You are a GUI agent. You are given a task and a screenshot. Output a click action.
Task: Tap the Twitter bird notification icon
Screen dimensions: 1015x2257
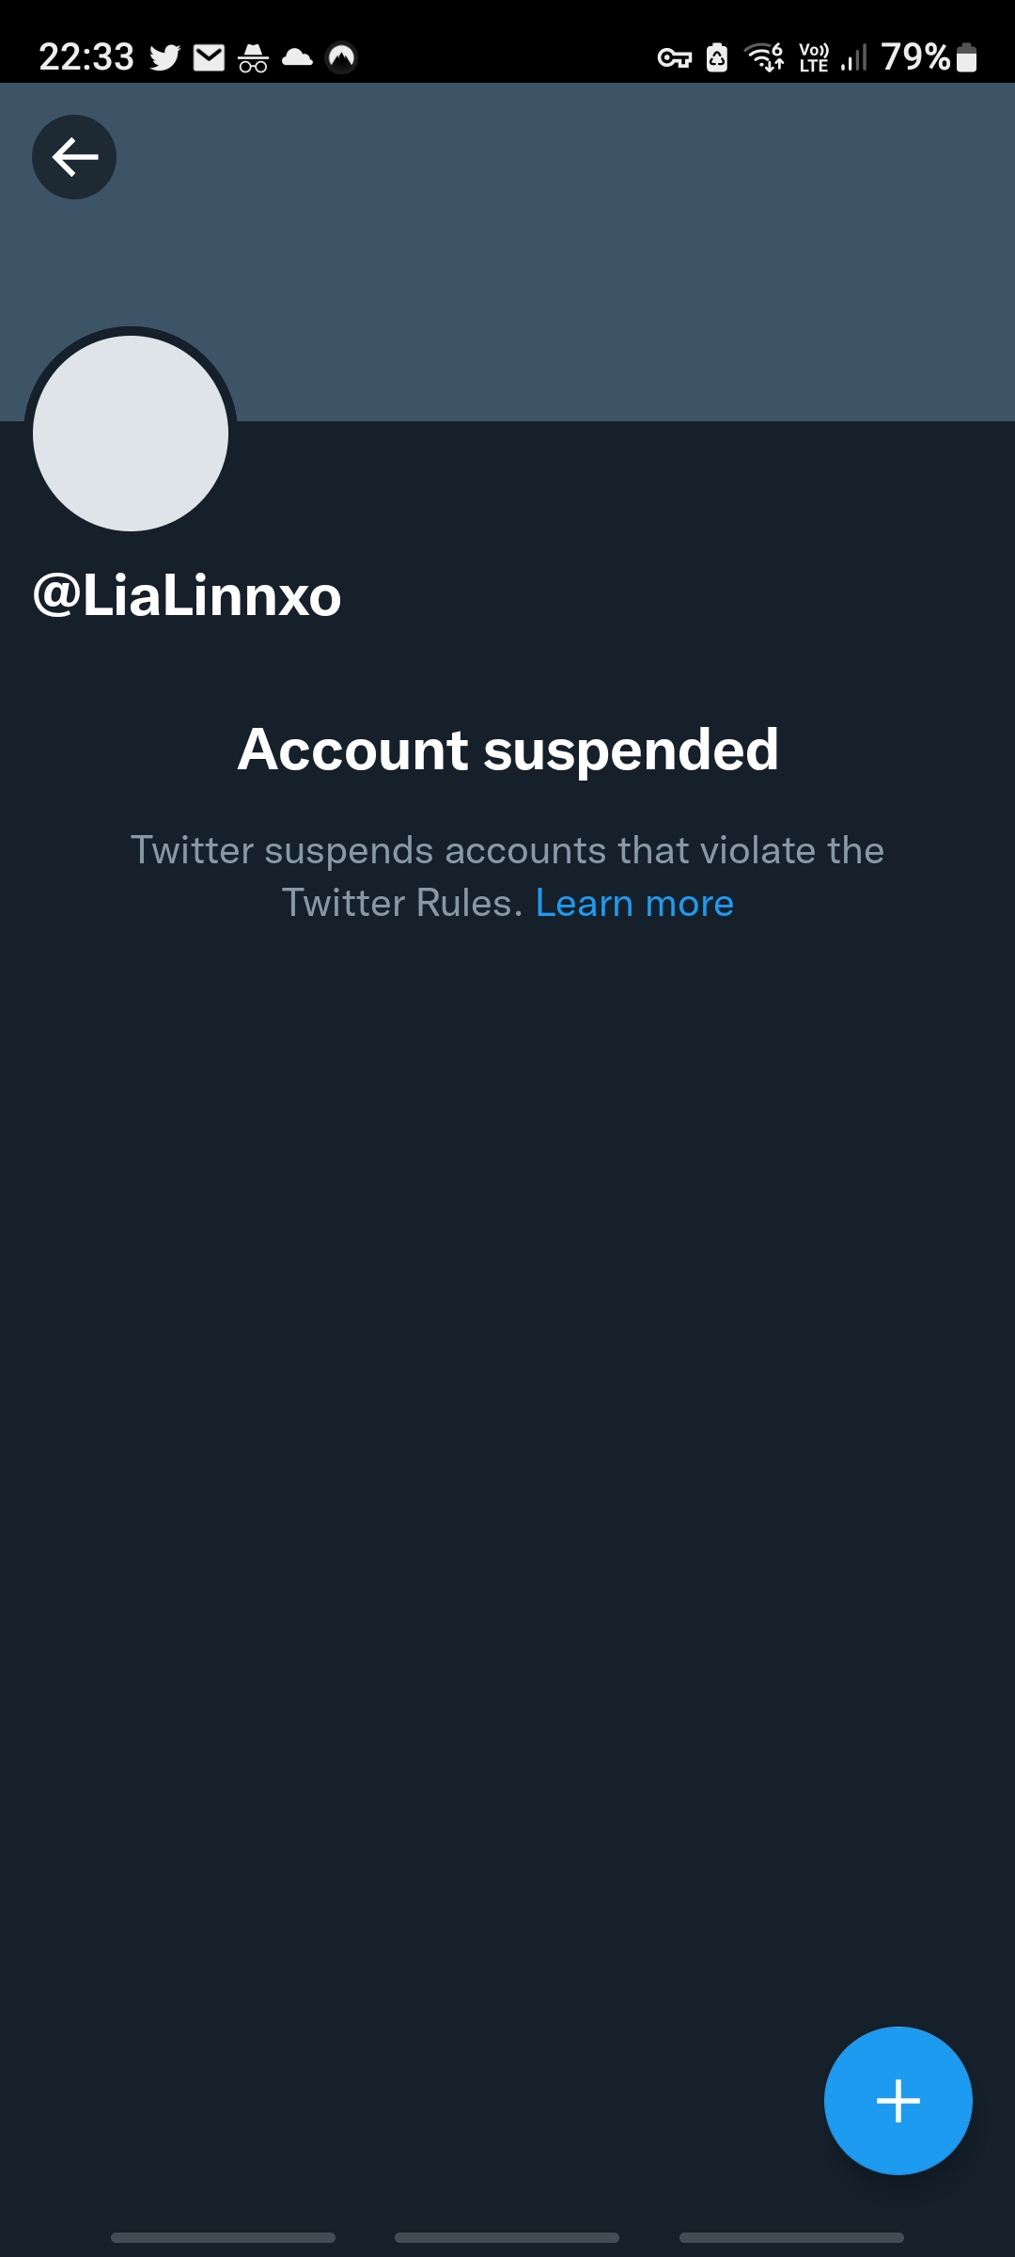[165, 58]
